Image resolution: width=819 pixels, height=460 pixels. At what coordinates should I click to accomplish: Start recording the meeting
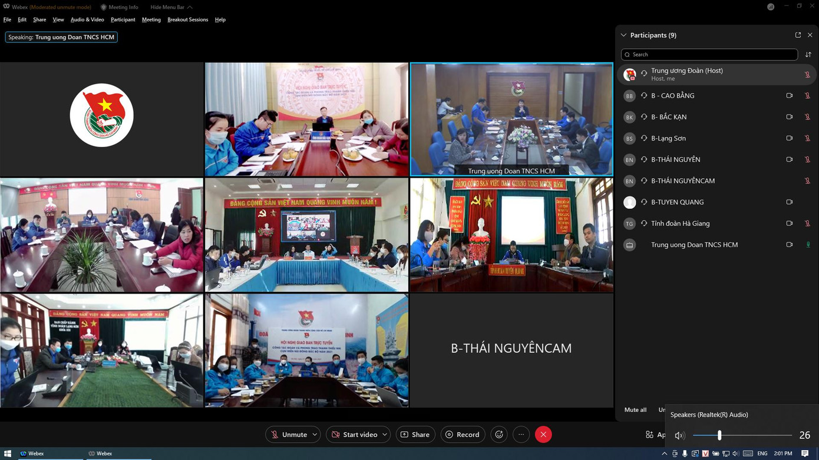463,434
